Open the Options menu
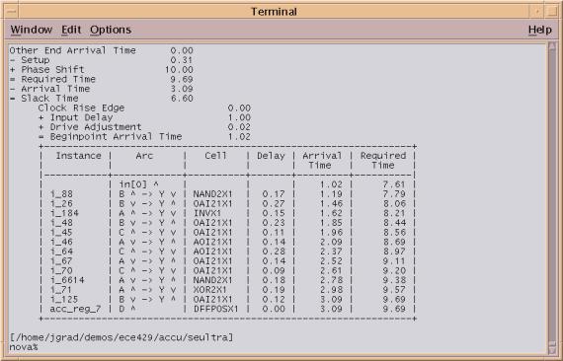The width and height of the screenshot is (563, 361). point(111,30)
